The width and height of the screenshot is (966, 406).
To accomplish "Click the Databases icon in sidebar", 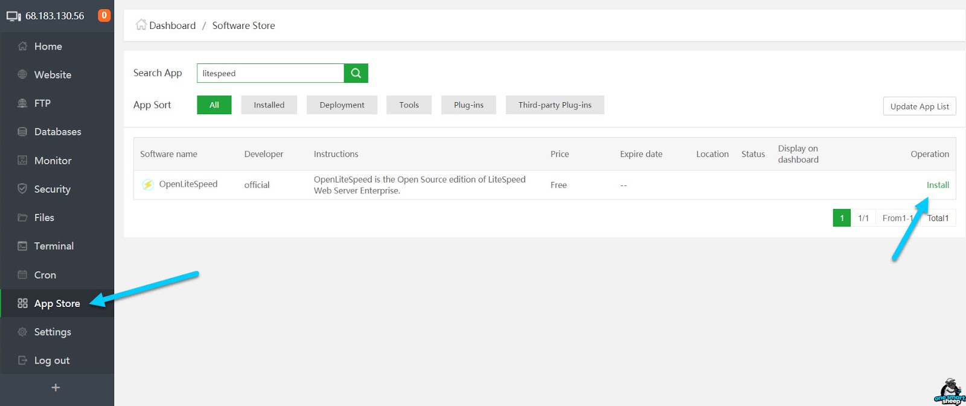I will pos(22,132).
